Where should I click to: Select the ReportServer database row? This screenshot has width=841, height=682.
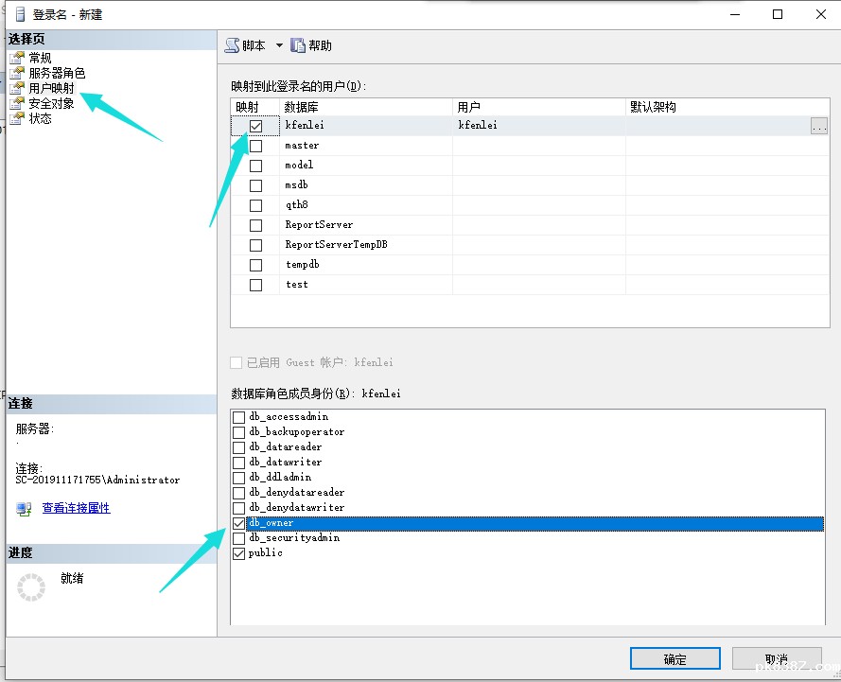[x=319, y=225]
